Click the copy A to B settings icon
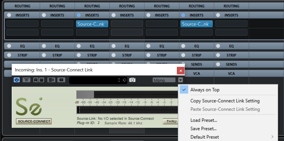284x141 pixels. pyautogui.click(x=61, y=80)
